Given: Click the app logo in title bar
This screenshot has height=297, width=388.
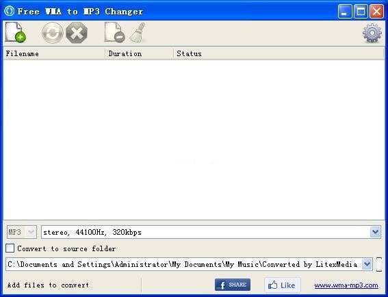Looking at the screenshot, I should [10, 11].
